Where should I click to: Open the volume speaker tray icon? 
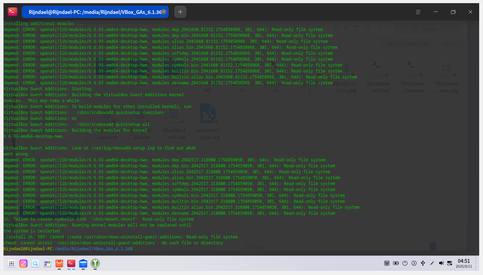coord(441,263)
